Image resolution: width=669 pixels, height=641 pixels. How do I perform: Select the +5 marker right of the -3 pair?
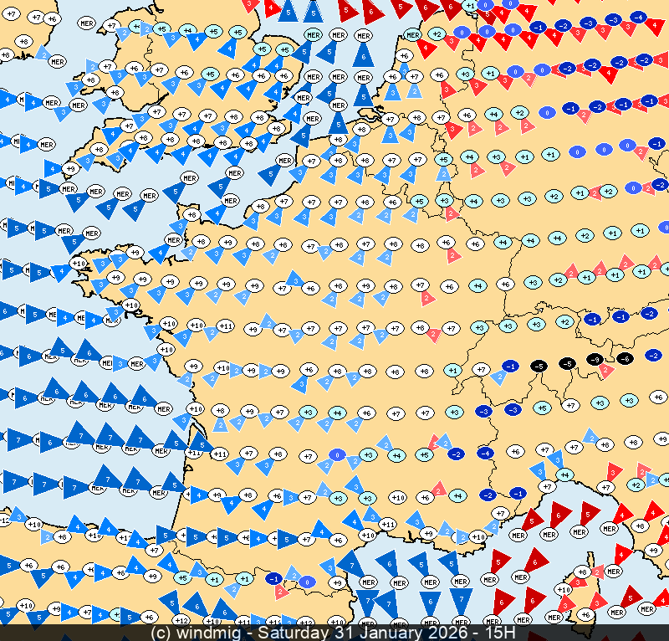541,408
